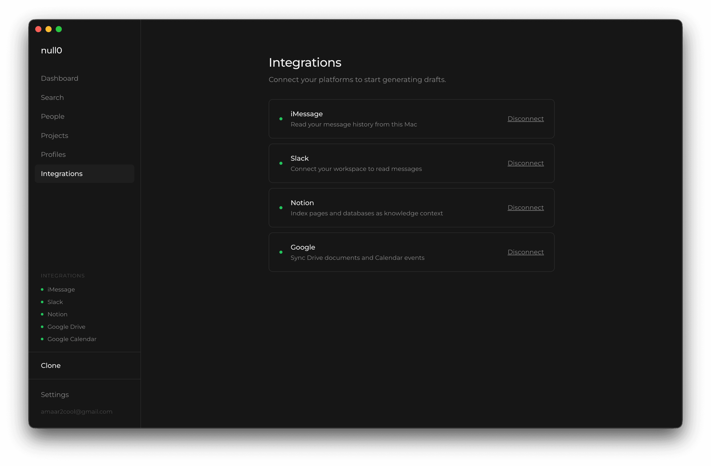This screenshot has height=466, width=711.
Task: Click the green indicator on the Google card
Action: tap(281, 252)
